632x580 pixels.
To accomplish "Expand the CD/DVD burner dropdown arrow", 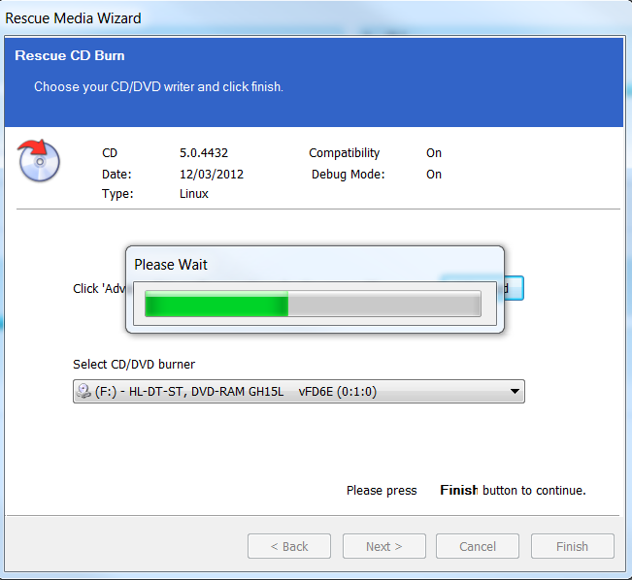I will pos(514,391).
